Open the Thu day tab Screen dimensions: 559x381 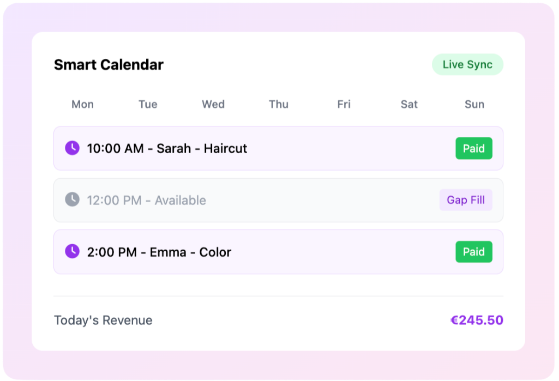279,104
